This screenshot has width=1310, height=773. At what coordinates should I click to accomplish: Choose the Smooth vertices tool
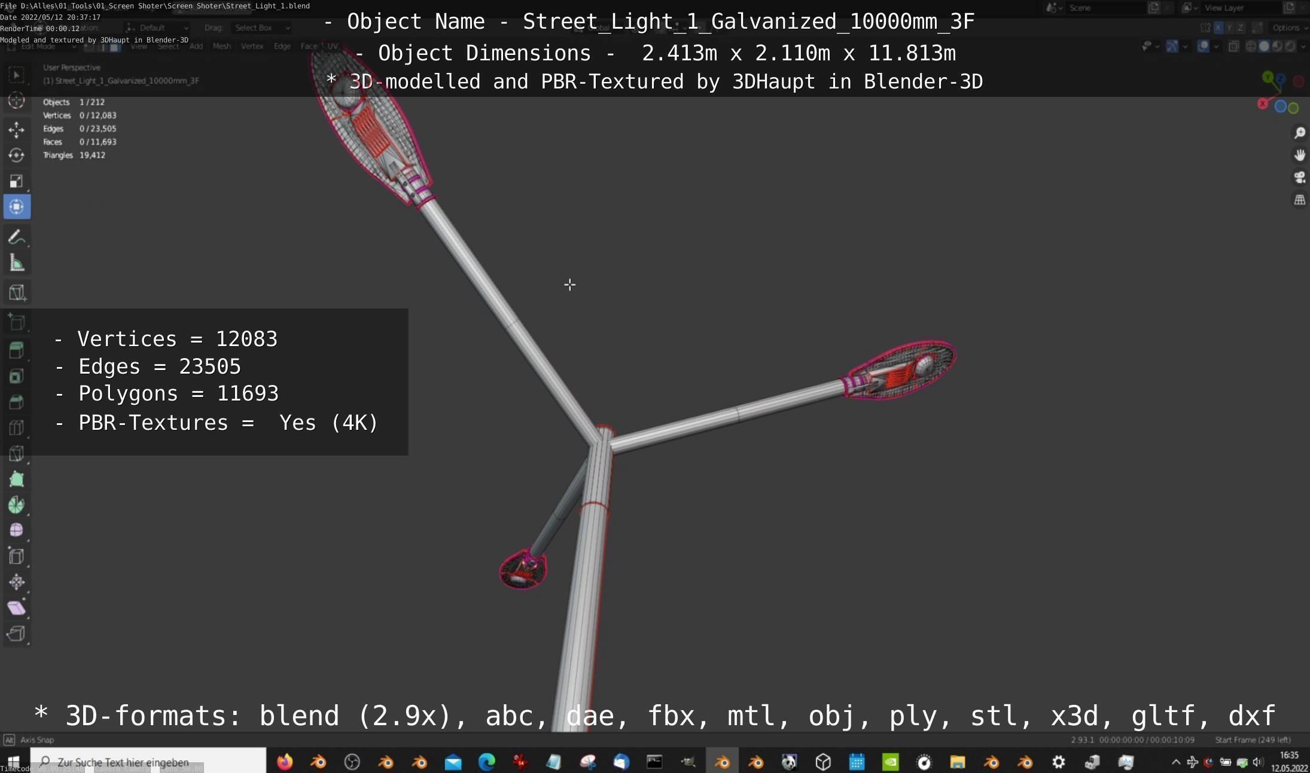[x=17, y=530]
